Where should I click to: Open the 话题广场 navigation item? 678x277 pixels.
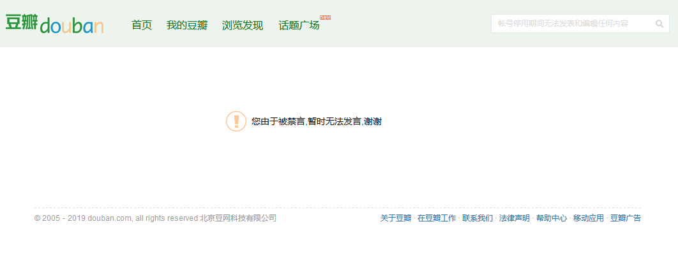(x=299, y=26)
